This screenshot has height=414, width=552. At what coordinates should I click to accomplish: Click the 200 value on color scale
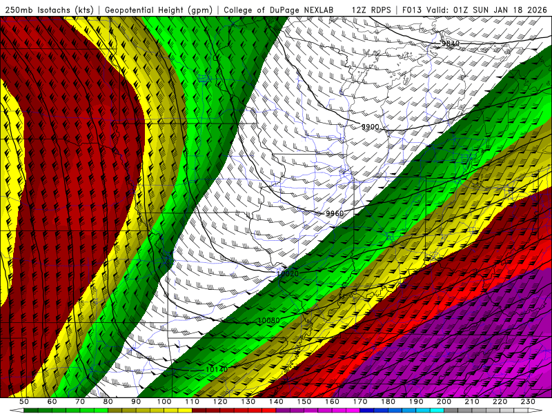tap(444, 402)
